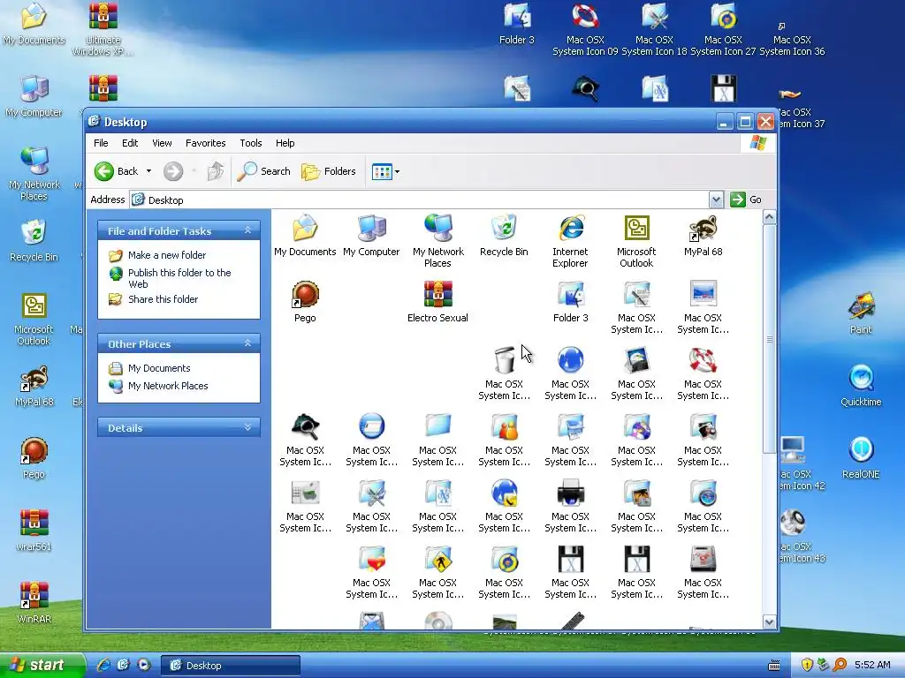Click the security shield tray icon
The image size is (905, 678).
tap(807, 665)
